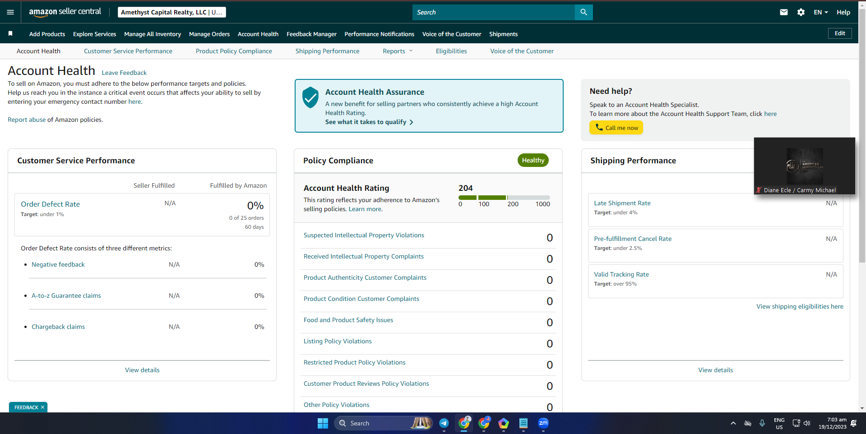Show hidden system tray icons
Viewport: 866px width, 434px height.
733,423
